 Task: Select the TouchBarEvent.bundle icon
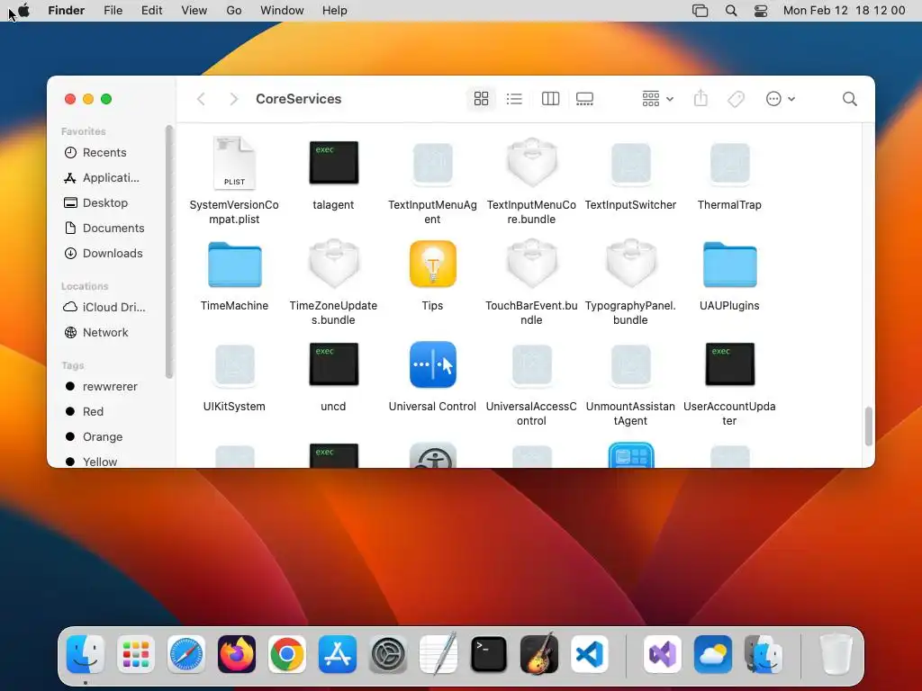(531, 263)
